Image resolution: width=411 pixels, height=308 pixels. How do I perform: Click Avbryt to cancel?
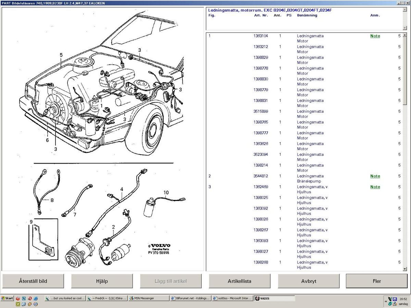click(309, 281)
